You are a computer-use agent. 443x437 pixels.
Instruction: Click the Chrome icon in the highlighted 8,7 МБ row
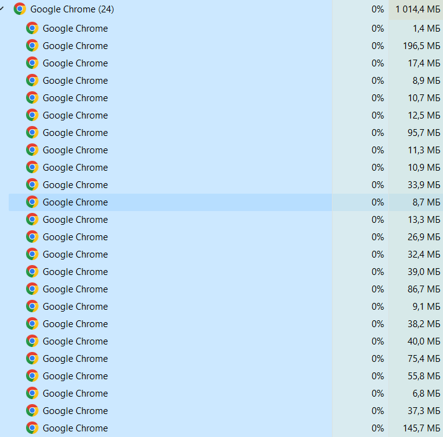point(32,202)
